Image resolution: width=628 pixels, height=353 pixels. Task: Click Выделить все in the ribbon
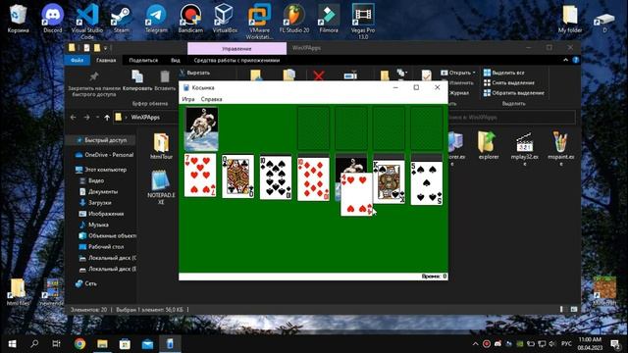504,73
